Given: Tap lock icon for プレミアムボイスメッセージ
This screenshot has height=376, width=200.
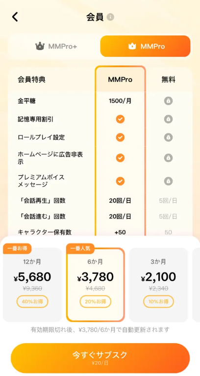Looking at the screenshot, I should 169,181.
